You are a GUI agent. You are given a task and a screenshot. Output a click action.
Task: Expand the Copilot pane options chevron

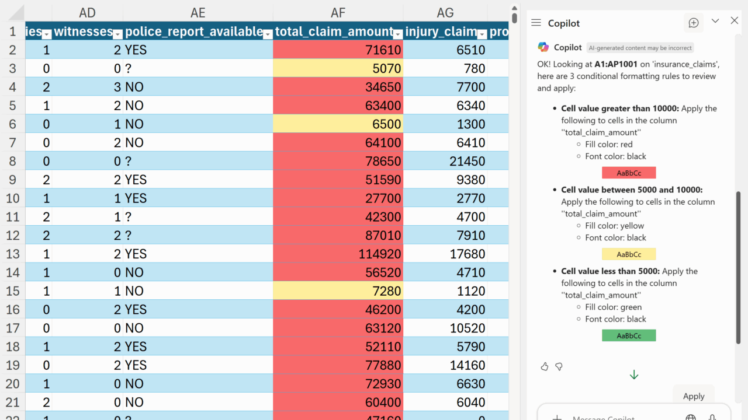715,21
